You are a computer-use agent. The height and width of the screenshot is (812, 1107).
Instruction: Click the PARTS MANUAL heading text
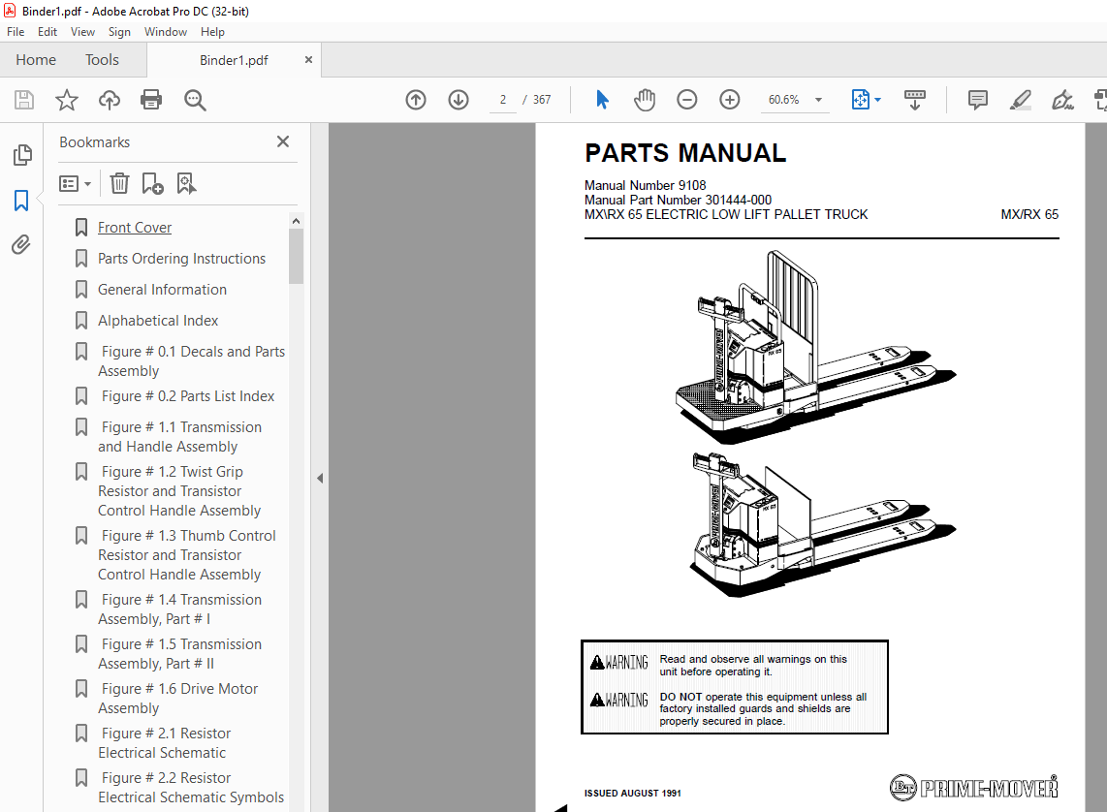click(684, 153)
